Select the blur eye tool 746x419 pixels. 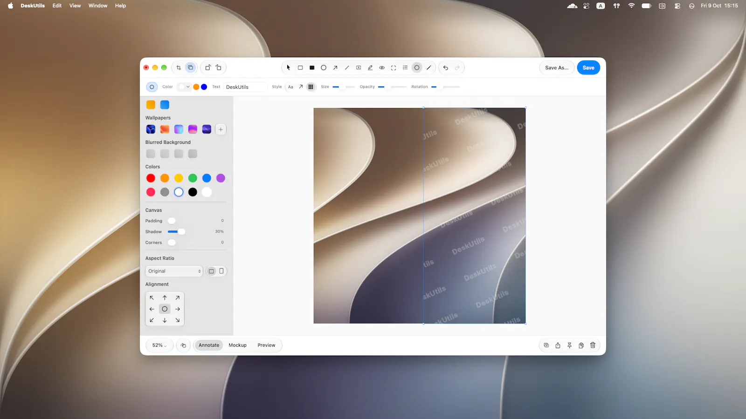click(x=382, y=68)
